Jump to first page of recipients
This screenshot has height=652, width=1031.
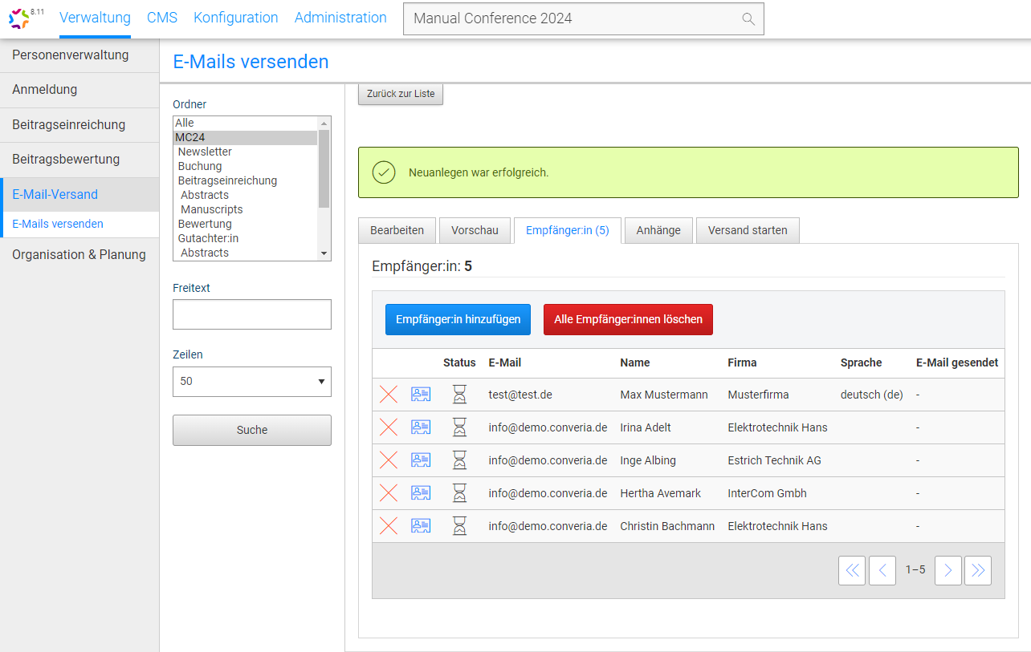click(x=852, y=570)
